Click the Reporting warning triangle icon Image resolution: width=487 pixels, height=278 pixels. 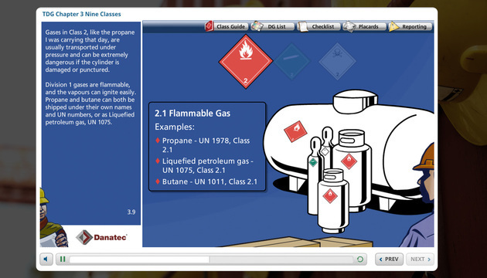[x=394, y=26]
